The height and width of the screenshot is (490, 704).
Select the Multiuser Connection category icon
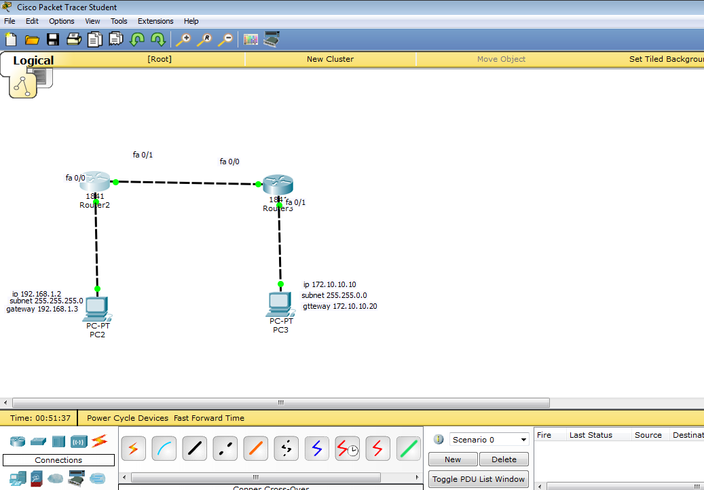[x=98, y=478]
